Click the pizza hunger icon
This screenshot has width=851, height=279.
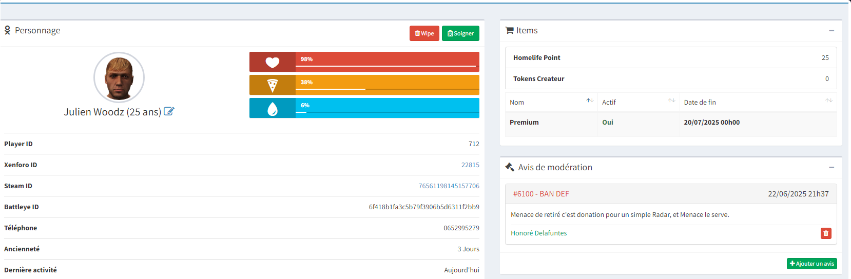coord(273,85)
